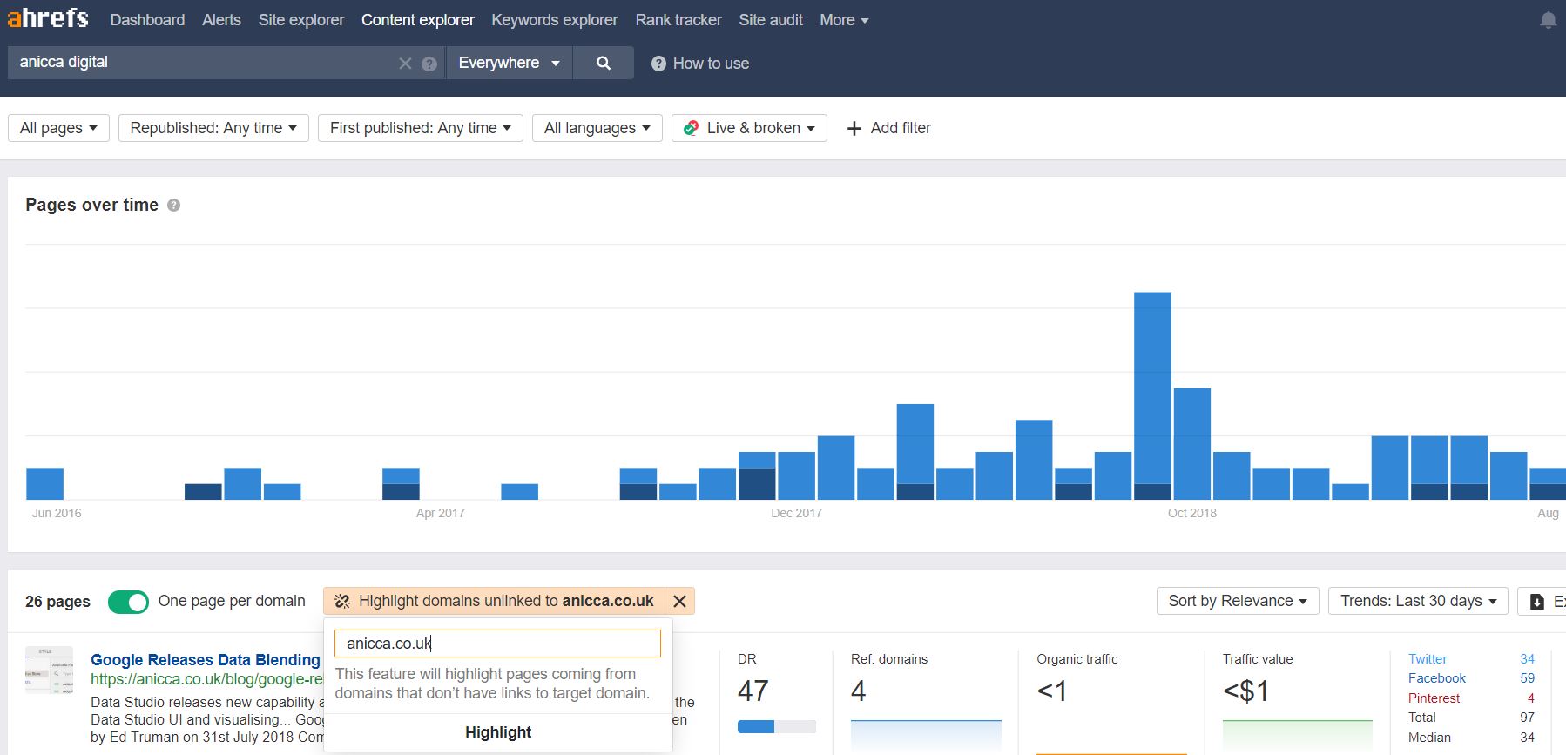Open the Live & broken dropdown
Viewport: 1566px width, 755px height.
pyautogui.click(x=749, y=128)
